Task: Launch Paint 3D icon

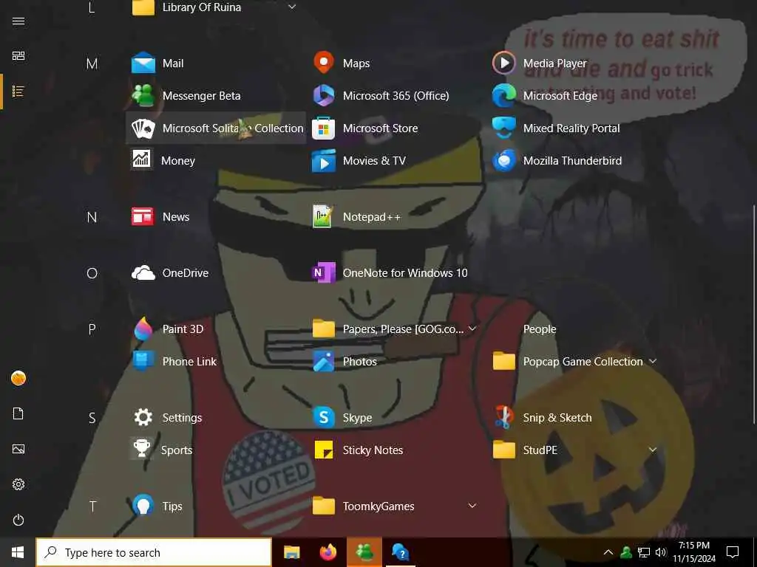Action: coord(143,329)
